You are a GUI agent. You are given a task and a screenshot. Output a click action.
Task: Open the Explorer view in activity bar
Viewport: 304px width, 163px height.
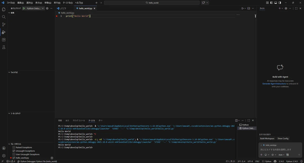click(x=4, y=9)
